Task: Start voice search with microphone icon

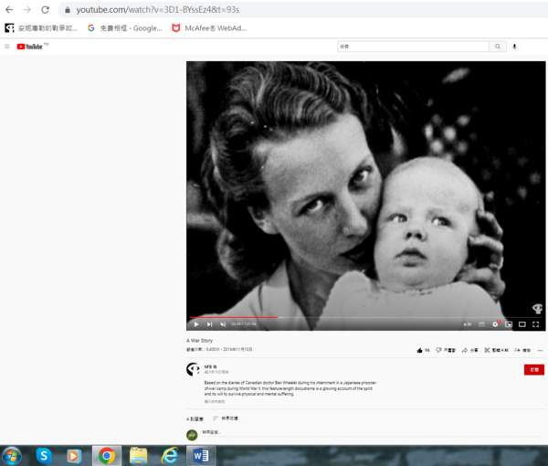Action: [514, 47]
